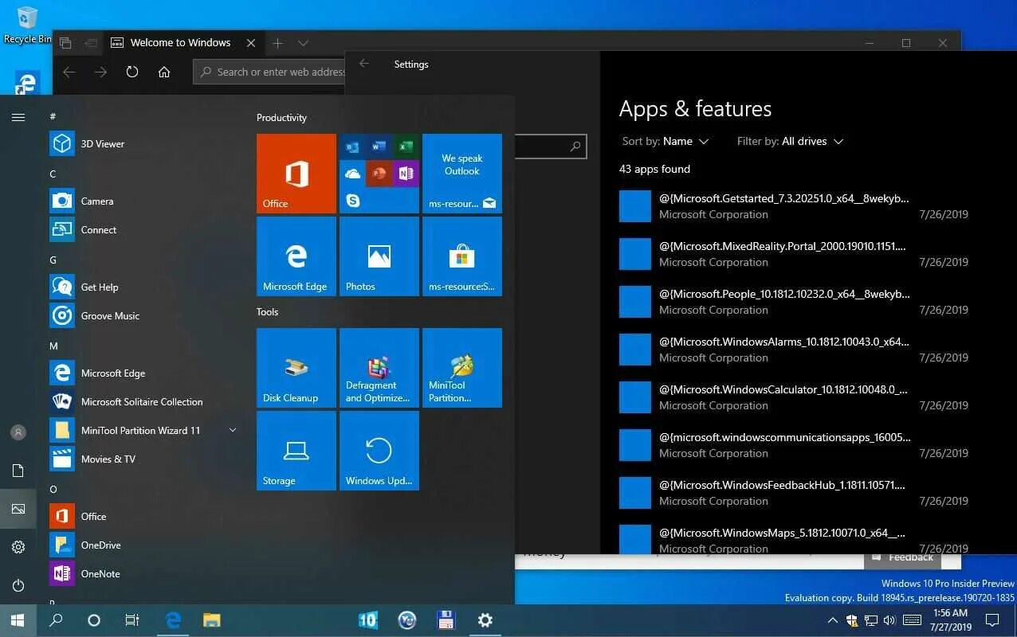Open File Explorer from taskbar
The image size is (1017, 637).
211,620
